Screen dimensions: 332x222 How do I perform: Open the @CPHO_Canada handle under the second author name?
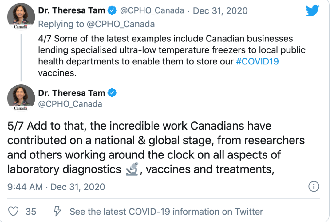click(x=70, y=104)
